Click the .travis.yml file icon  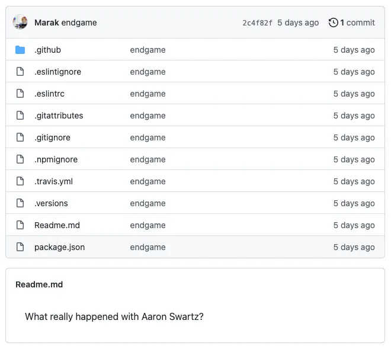[x=20, y=181]
